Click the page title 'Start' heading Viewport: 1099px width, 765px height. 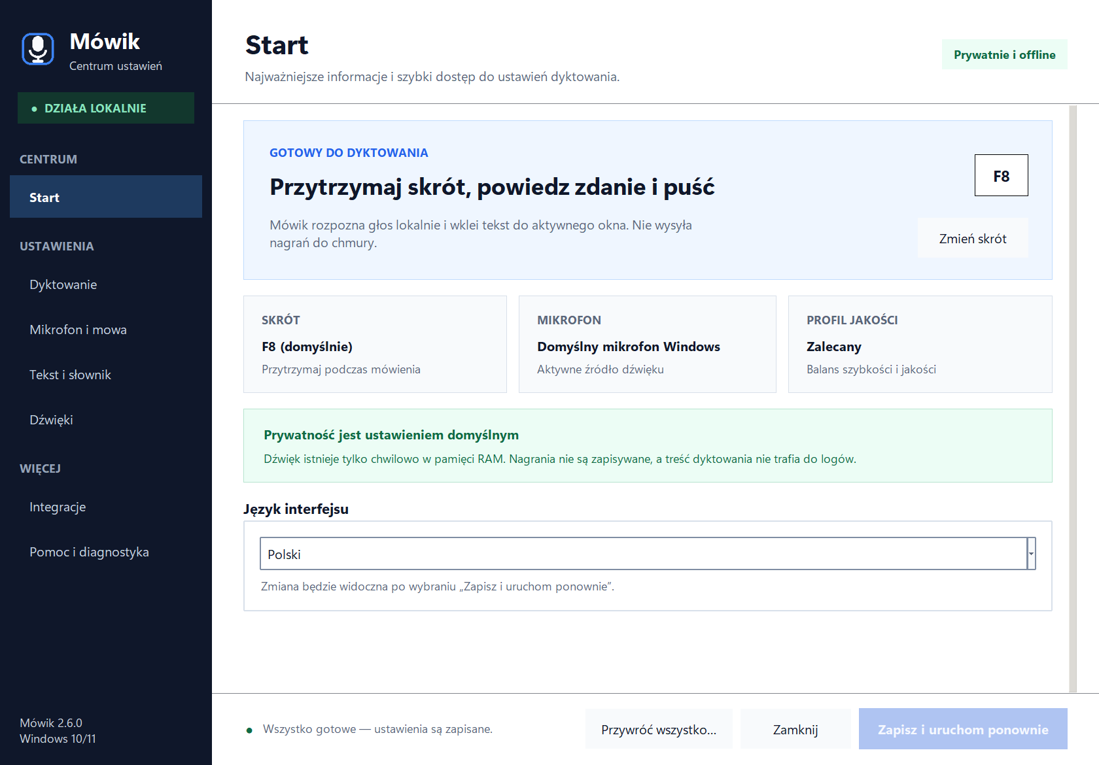[277, 45]
